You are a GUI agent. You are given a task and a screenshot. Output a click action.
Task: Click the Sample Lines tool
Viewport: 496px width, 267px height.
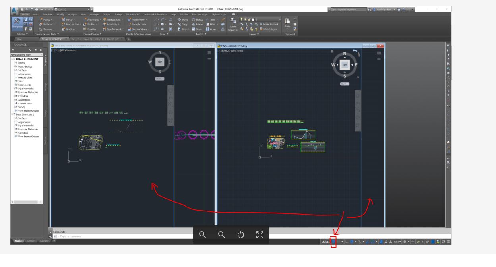coord(139,24)
